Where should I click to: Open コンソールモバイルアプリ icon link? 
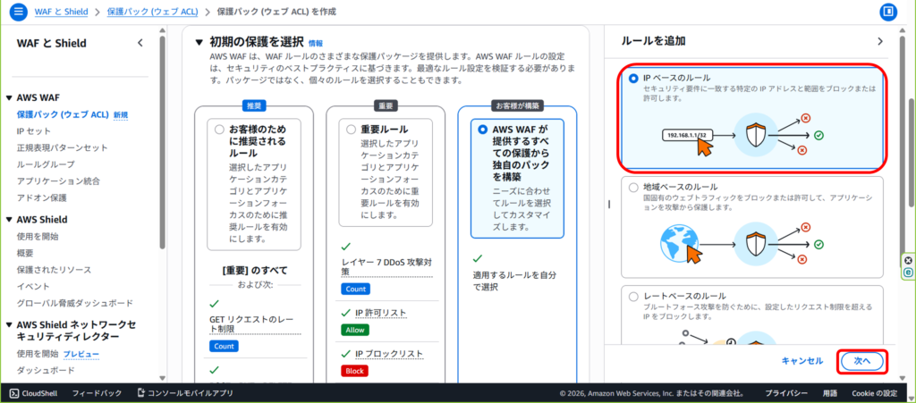(x=141, y=393)
